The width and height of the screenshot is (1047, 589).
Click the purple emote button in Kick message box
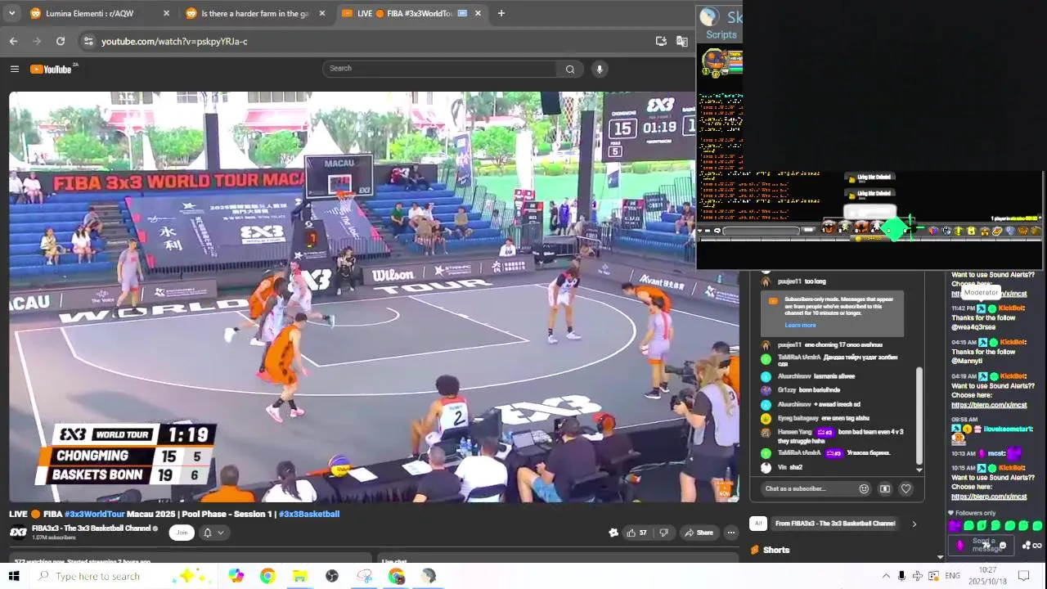[x=960, y=545]
